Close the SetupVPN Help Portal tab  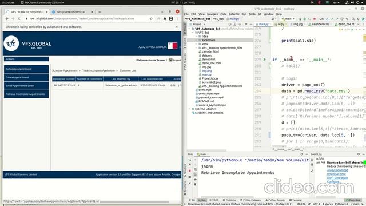pos(92,12)
